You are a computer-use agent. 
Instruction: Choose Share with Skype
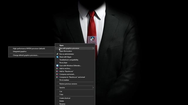75,57
